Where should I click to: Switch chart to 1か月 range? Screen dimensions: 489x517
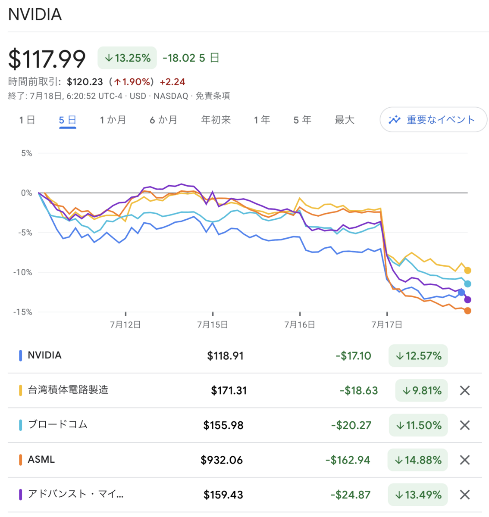(113, 120)
